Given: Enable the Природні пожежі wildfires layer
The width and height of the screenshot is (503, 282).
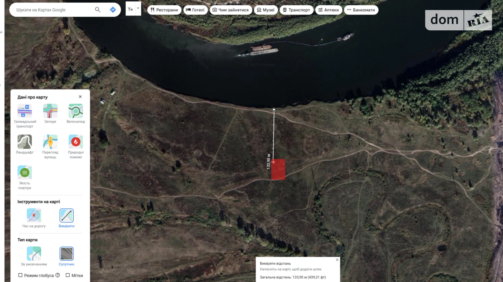Looking at the screenshot, I should [76, 142].
